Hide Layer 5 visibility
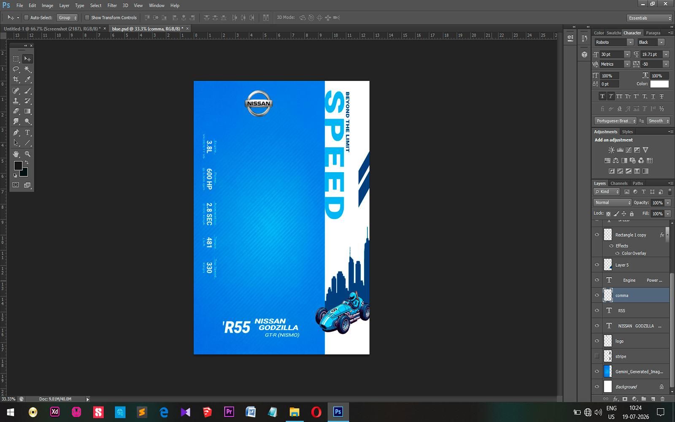Viewport: 675px width, 422px height. pyautogui.click(x=597, y=265)
